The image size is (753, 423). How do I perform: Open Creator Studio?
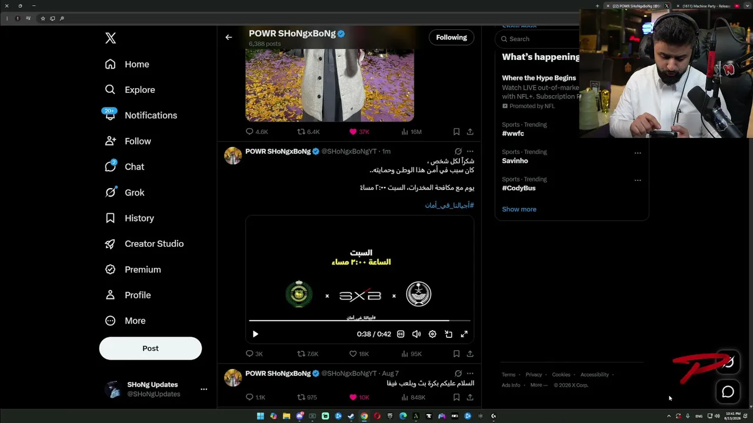[144, 244]
